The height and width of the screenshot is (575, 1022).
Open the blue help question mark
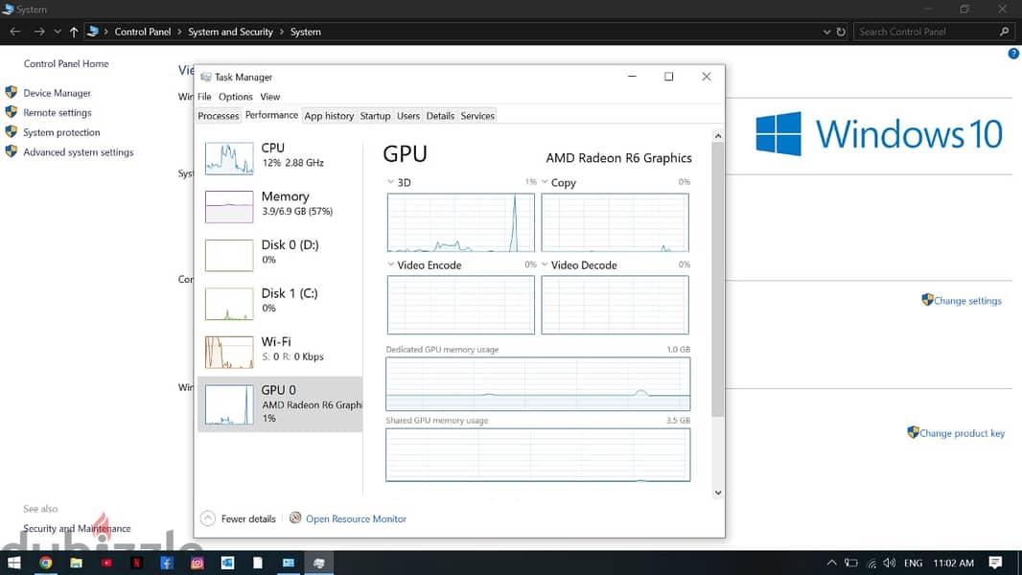(1012, 54)
